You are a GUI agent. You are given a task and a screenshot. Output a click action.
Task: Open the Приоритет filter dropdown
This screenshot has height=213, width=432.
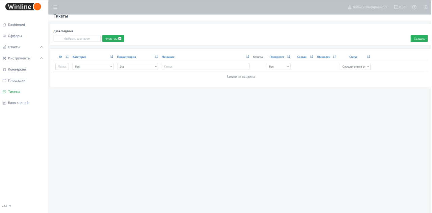tap(278, 67)
